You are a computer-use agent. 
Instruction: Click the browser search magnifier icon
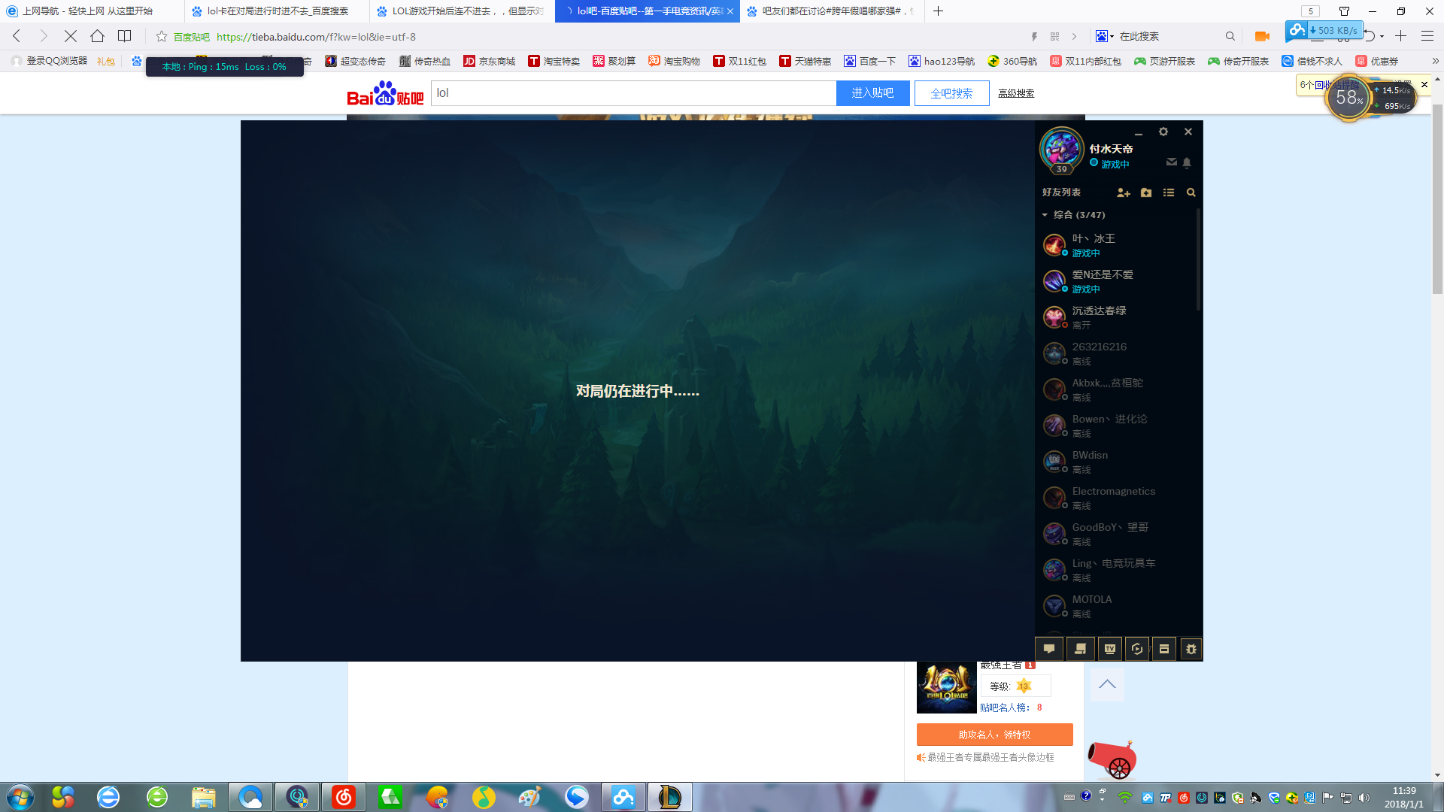tap(1230, 36)
